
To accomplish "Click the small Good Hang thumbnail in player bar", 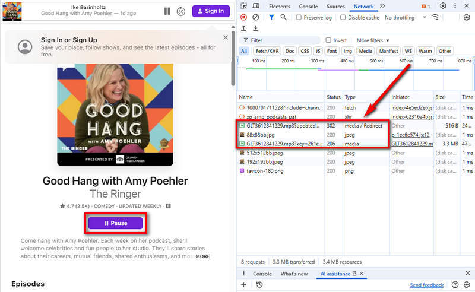I will click(12, 11).
